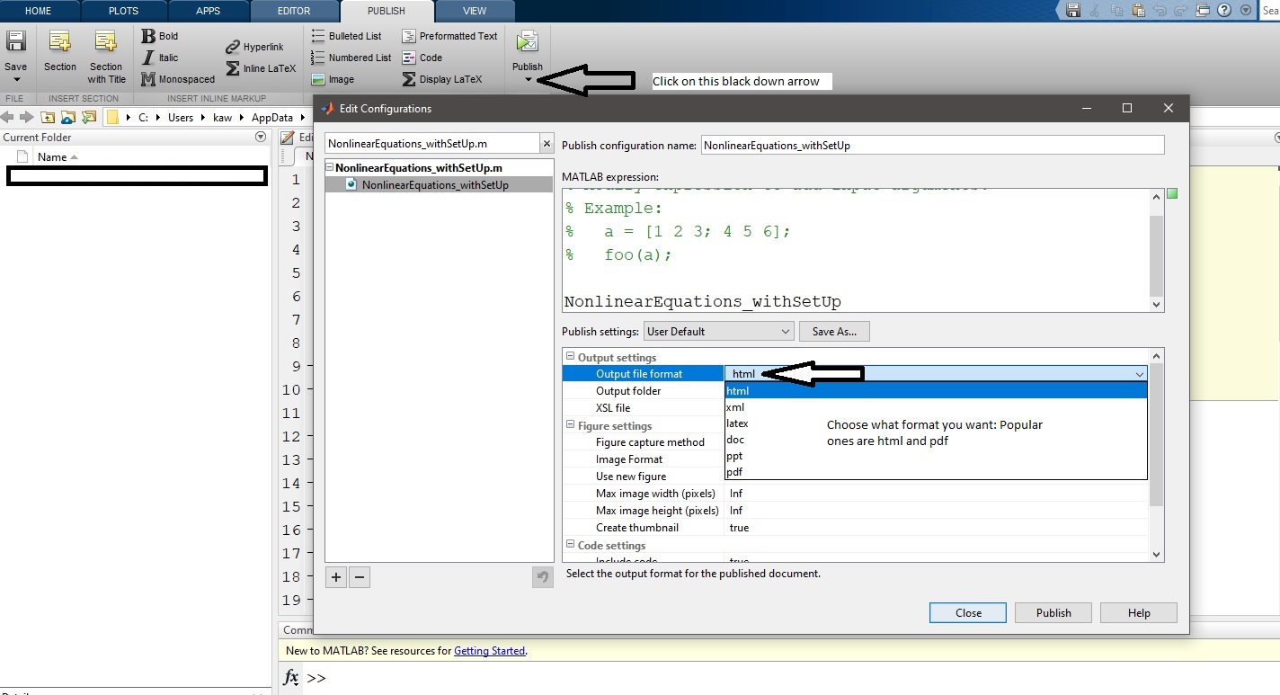Click the quick access Copy icon

(x=1116, y=11)
